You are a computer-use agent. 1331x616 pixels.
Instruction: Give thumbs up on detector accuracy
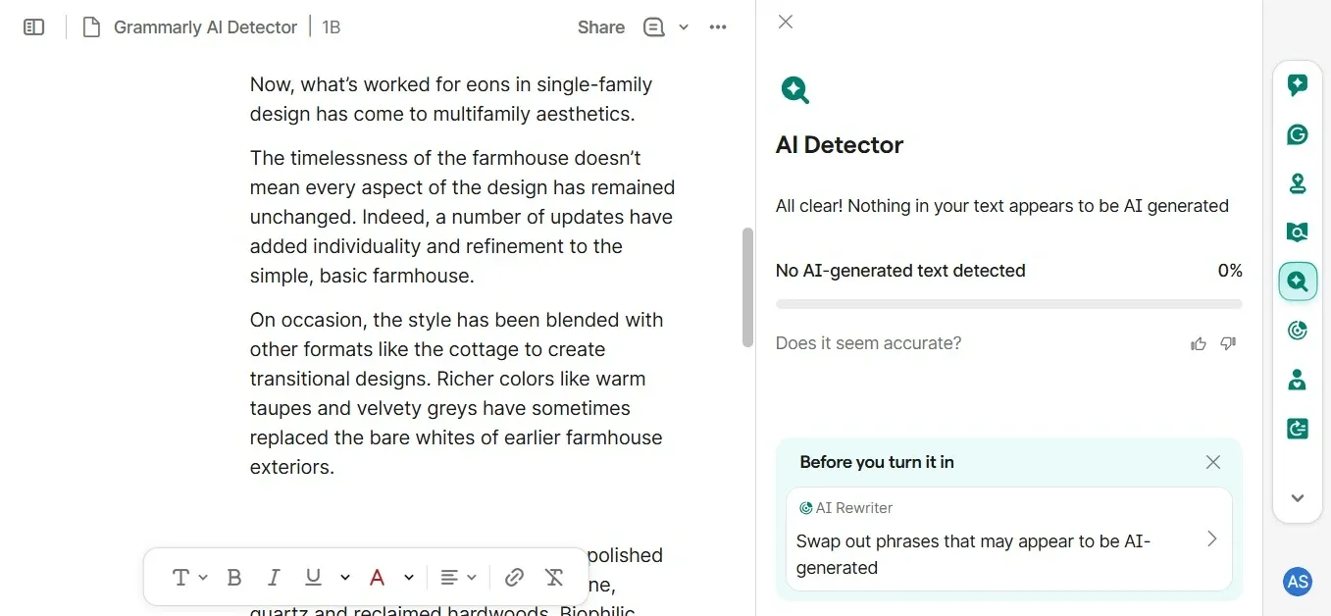[1198, 343]
